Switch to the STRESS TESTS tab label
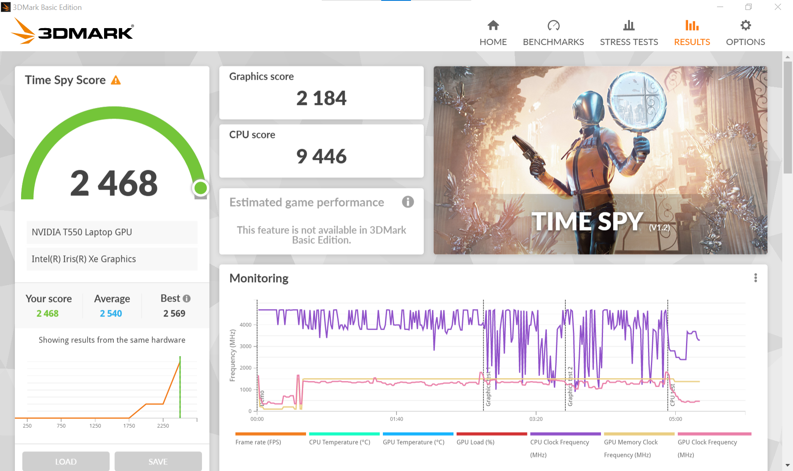Screen dimensions: 793x471 [629, 42]
